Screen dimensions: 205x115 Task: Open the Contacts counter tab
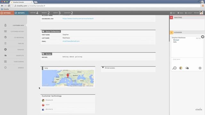[68, 13]
